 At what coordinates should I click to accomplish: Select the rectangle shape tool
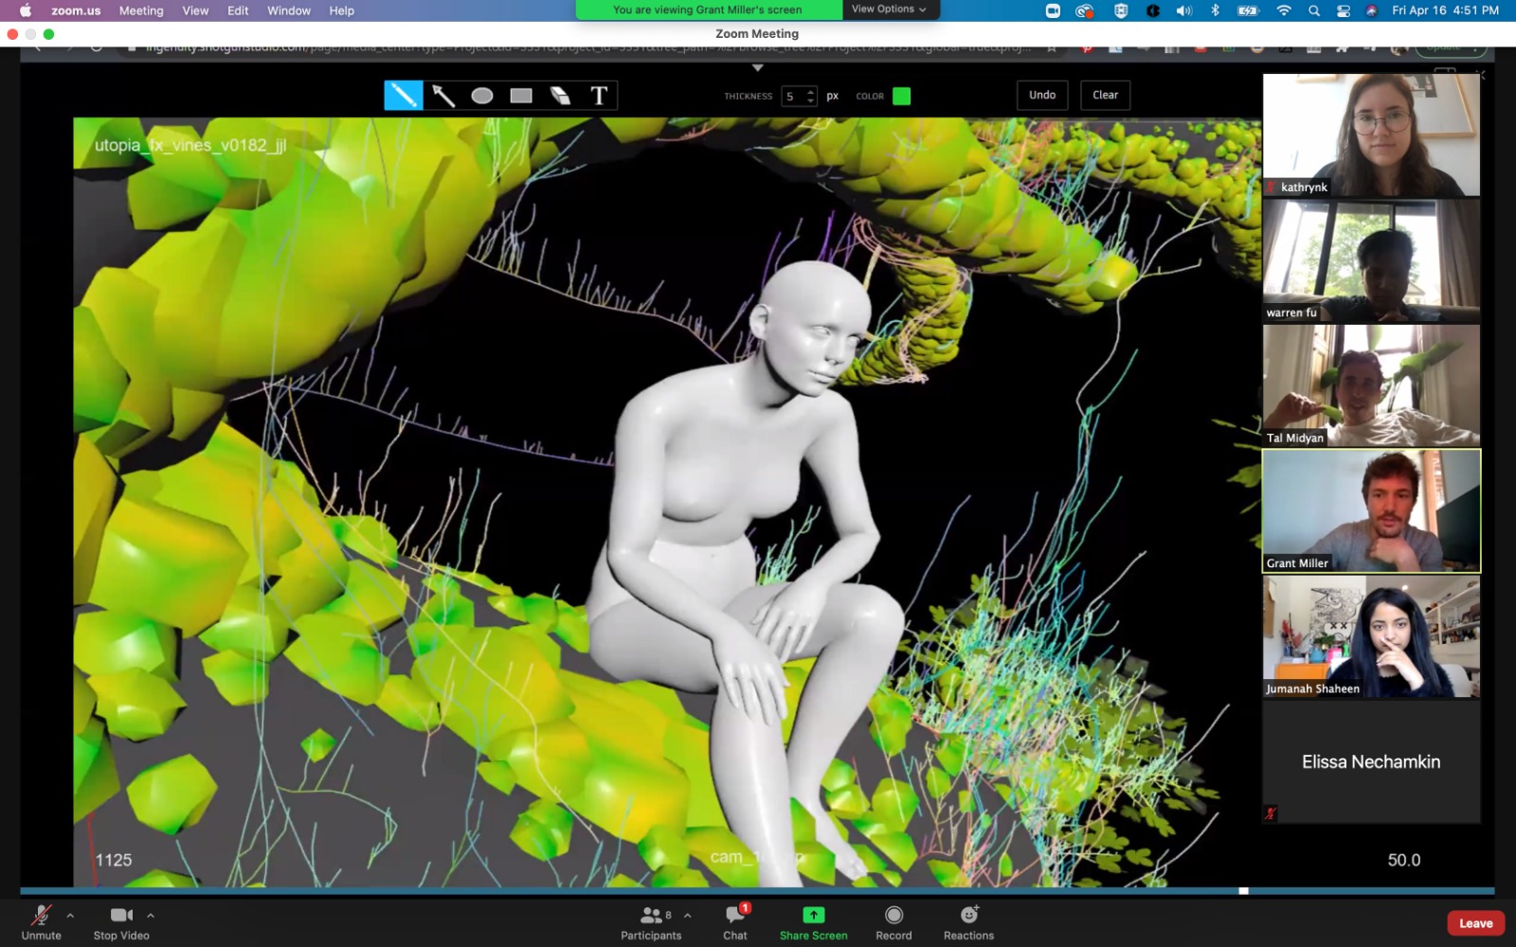tap(521, 96)
